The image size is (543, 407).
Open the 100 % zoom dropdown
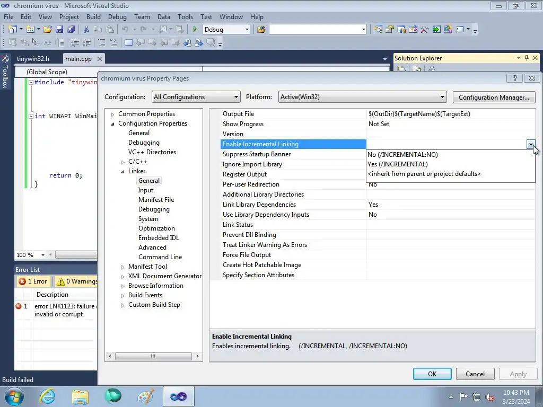(42, 255)
